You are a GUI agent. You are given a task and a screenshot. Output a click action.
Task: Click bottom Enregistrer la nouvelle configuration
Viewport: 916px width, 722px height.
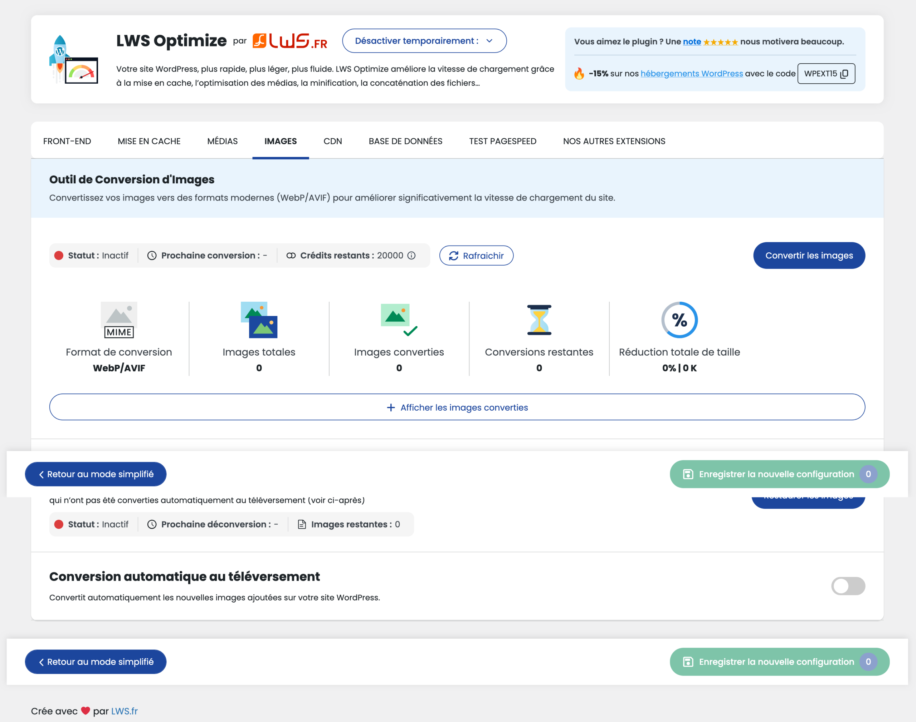(779, 662)
